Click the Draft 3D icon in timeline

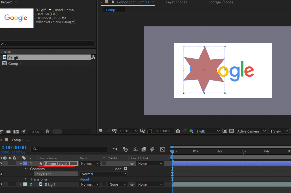coord(125,149)
